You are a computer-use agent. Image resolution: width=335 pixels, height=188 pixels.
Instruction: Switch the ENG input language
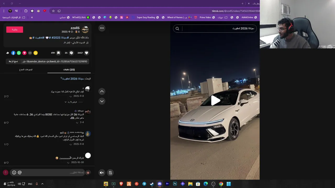point(30,184)
